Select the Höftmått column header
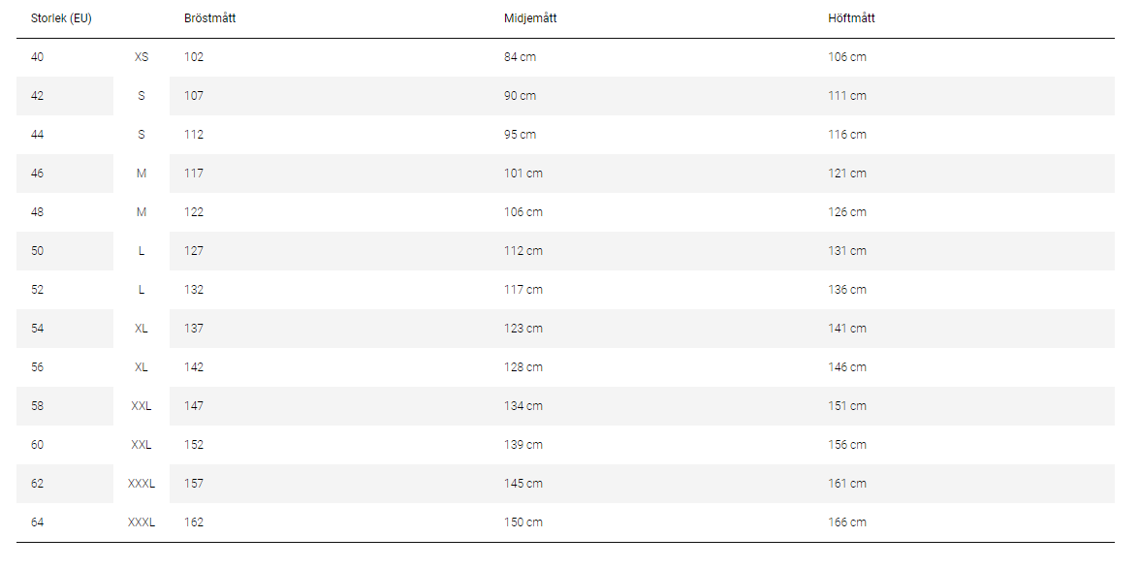The width and height of the screenshot is (1140, 569). tap(852, 18)
